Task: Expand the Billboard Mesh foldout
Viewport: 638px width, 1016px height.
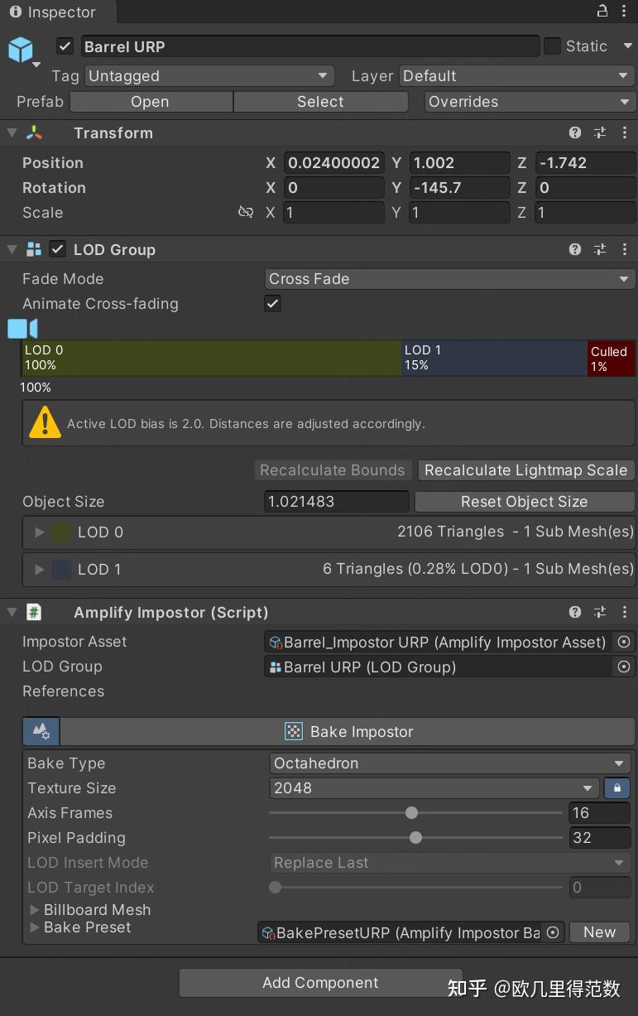Action: [35, 909]
